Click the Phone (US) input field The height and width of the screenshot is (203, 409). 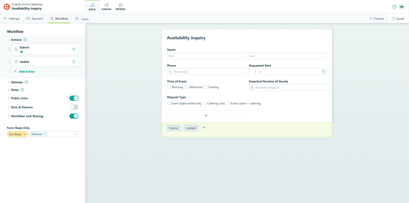pos(206,72)
